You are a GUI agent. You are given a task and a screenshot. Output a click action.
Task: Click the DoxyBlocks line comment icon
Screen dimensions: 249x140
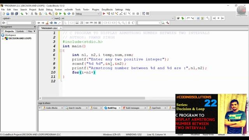[x=192, y=18]
